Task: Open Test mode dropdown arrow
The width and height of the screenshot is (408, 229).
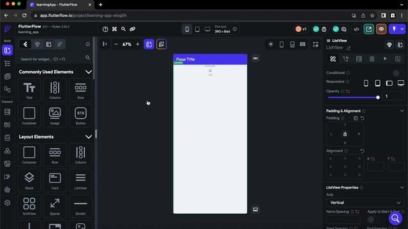Action: tap(402, 29)
